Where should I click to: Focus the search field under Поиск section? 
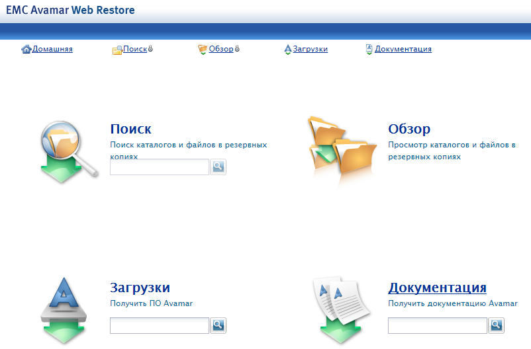159,167
